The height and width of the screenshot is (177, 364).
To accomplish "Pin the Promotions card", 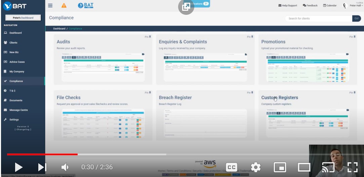I will (x=353, y=37).
